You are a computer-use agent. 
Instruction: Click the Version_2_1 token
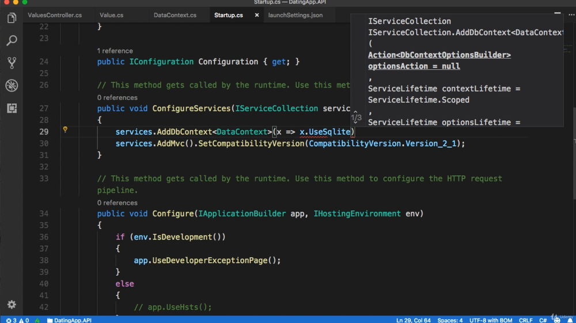click(430, 143)
